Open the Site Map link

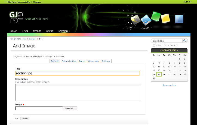11,2
